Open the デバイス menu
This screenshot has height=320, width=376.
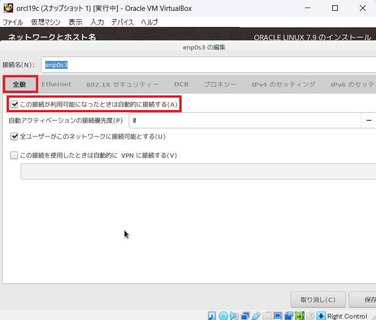point(122,22)
